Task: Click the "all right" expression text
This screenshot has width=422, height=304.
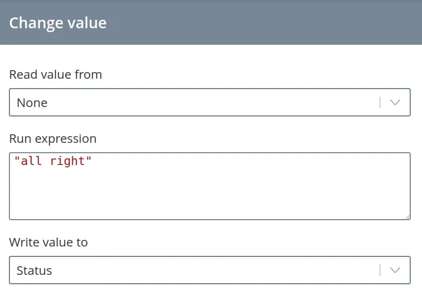Action: (53, 161)
